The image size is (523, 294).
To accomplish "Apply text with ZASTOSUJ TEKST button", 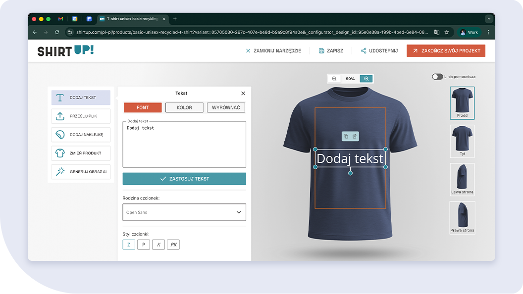I will [184, 179].
